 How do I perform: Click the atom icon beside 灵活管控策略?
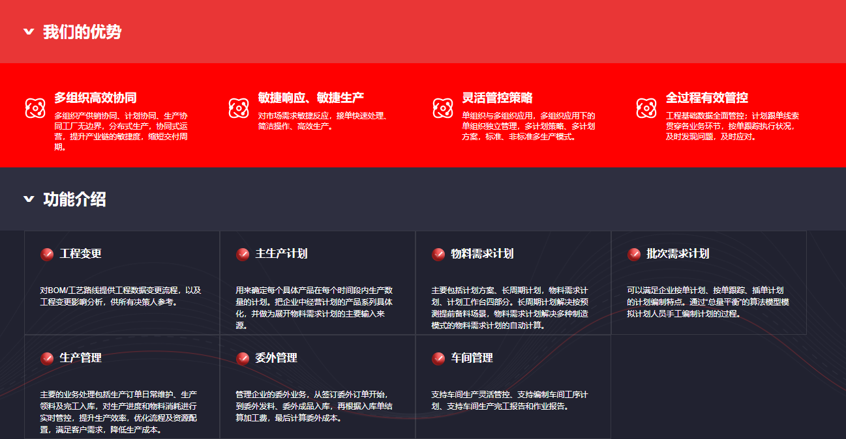pyautogui.click(x=443, y=108)
